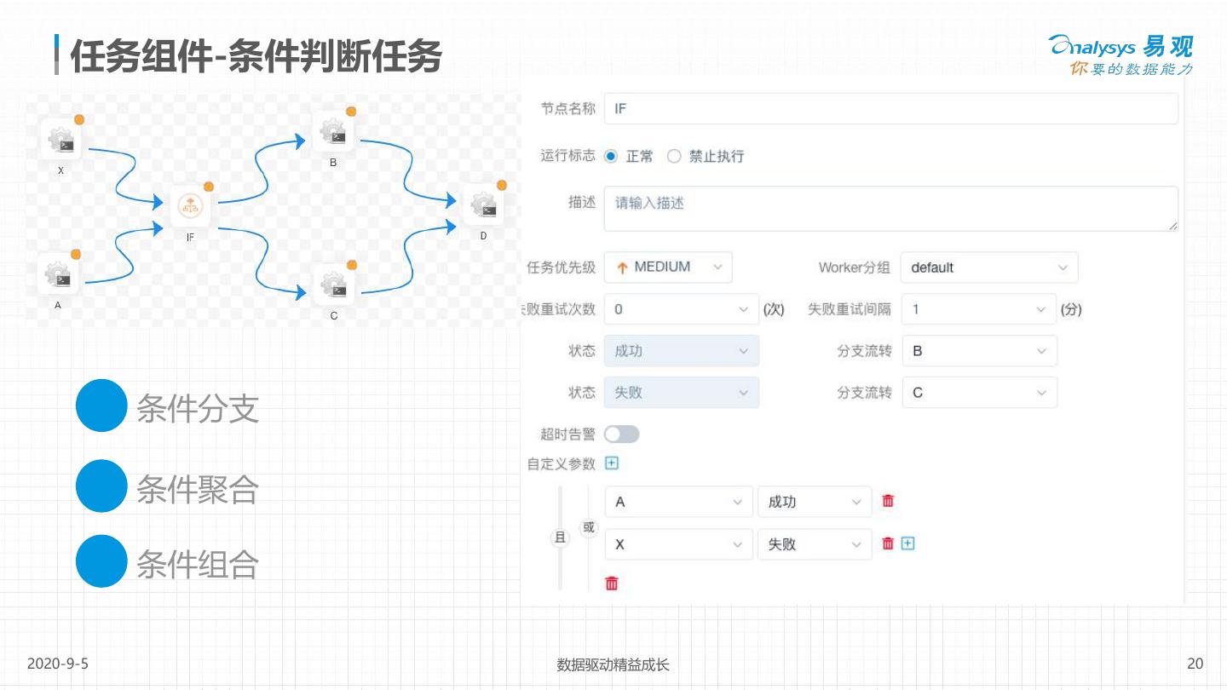1227x690 pixels.
Task: Click the 条件聚合 bullet text
Action: (x=198, y=490)
